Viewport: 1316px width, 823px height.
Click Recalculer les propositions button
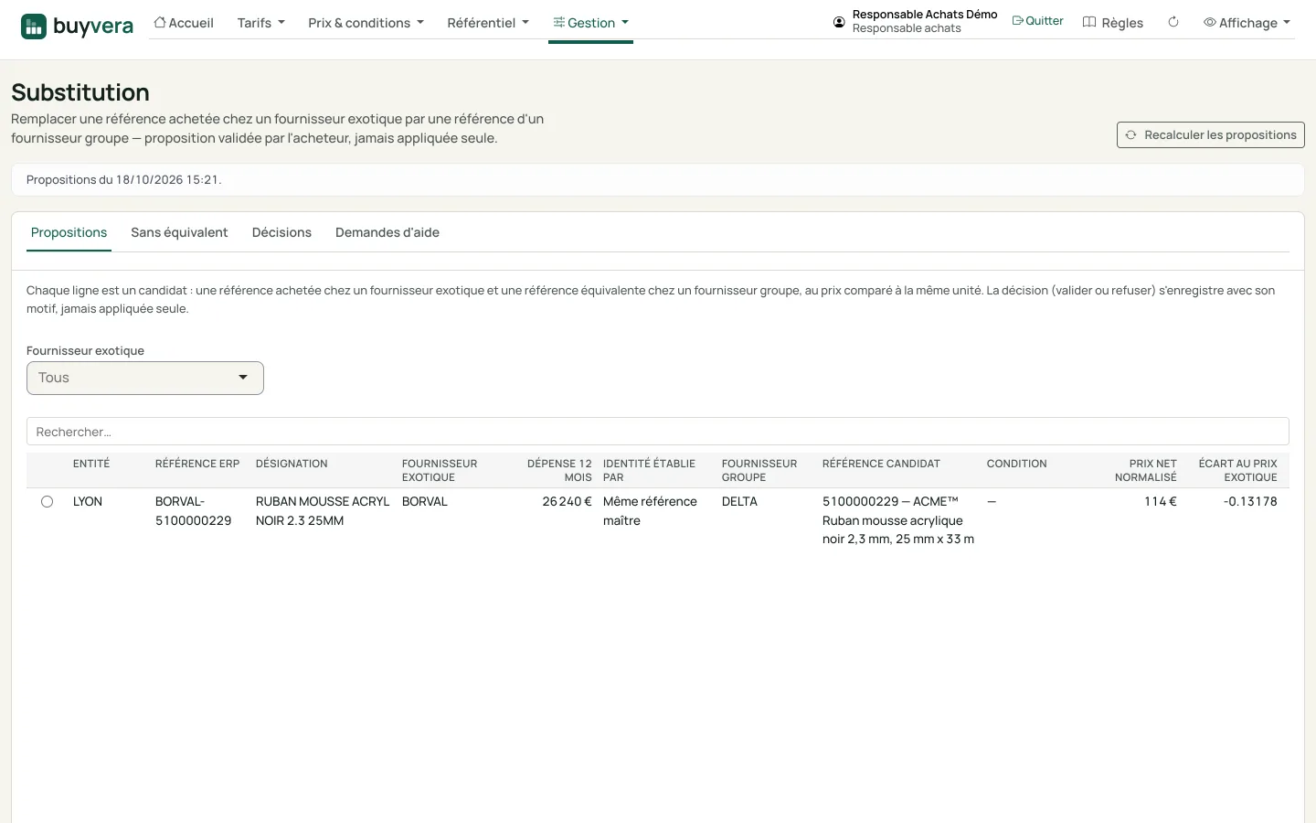(x=1210, y=135)
